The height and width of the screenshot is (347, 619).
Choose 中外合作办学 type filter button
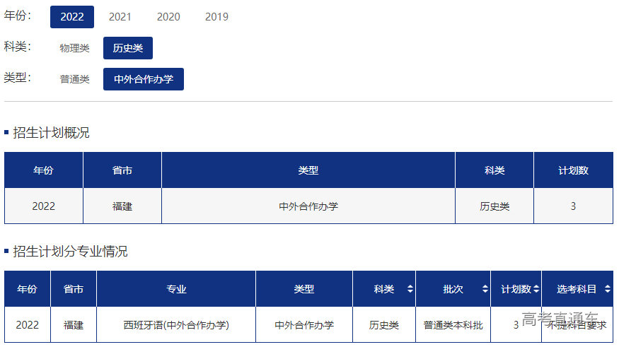point(144,79)
